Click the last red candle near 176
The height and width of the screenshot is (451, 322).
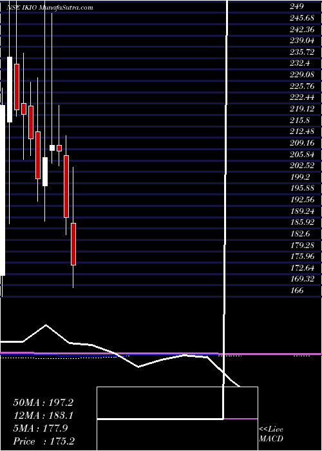click(73, 244)
